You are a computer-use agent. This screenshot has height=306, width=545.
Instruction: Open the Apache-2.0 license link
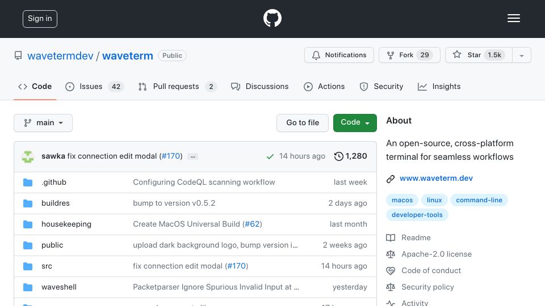[437, 254]
